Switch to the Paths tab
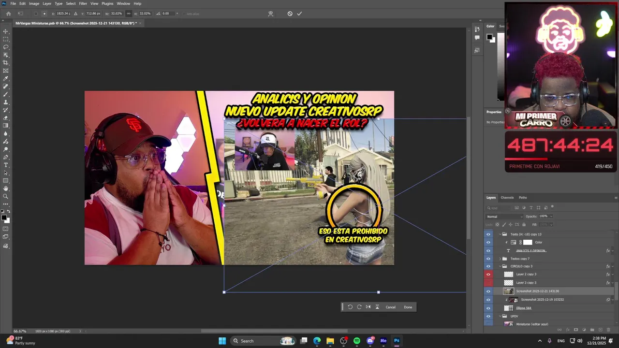Image resolution: width=619 pixels, height=348 pixels. [523, 198]
